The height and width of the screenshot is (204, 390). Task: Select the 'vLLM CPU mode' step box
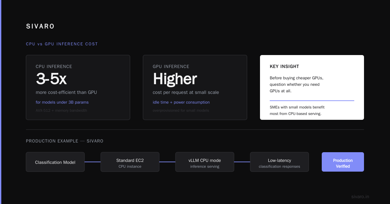205,162
